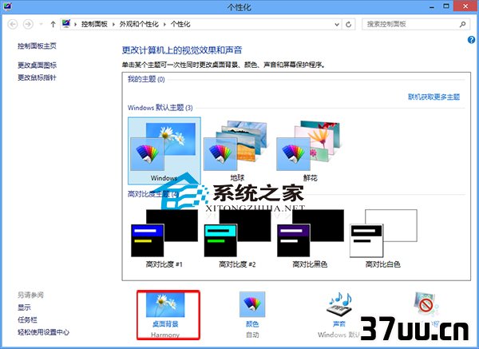
Task: Select 控制面板 breadcrumb
Action: pos(94,24)
